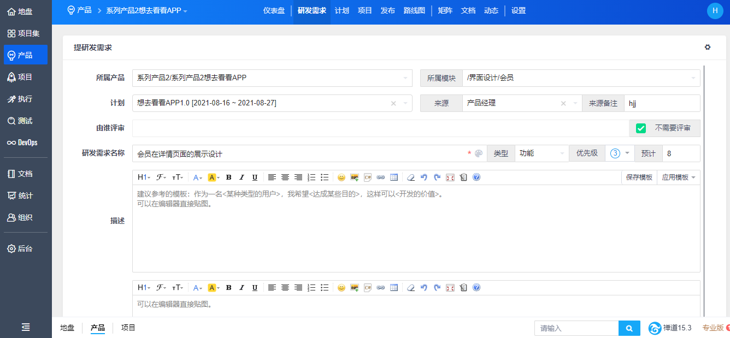Click undo arrow in description editor toolbar
This screenshot has height=338, width=730.
pos(423,177)
